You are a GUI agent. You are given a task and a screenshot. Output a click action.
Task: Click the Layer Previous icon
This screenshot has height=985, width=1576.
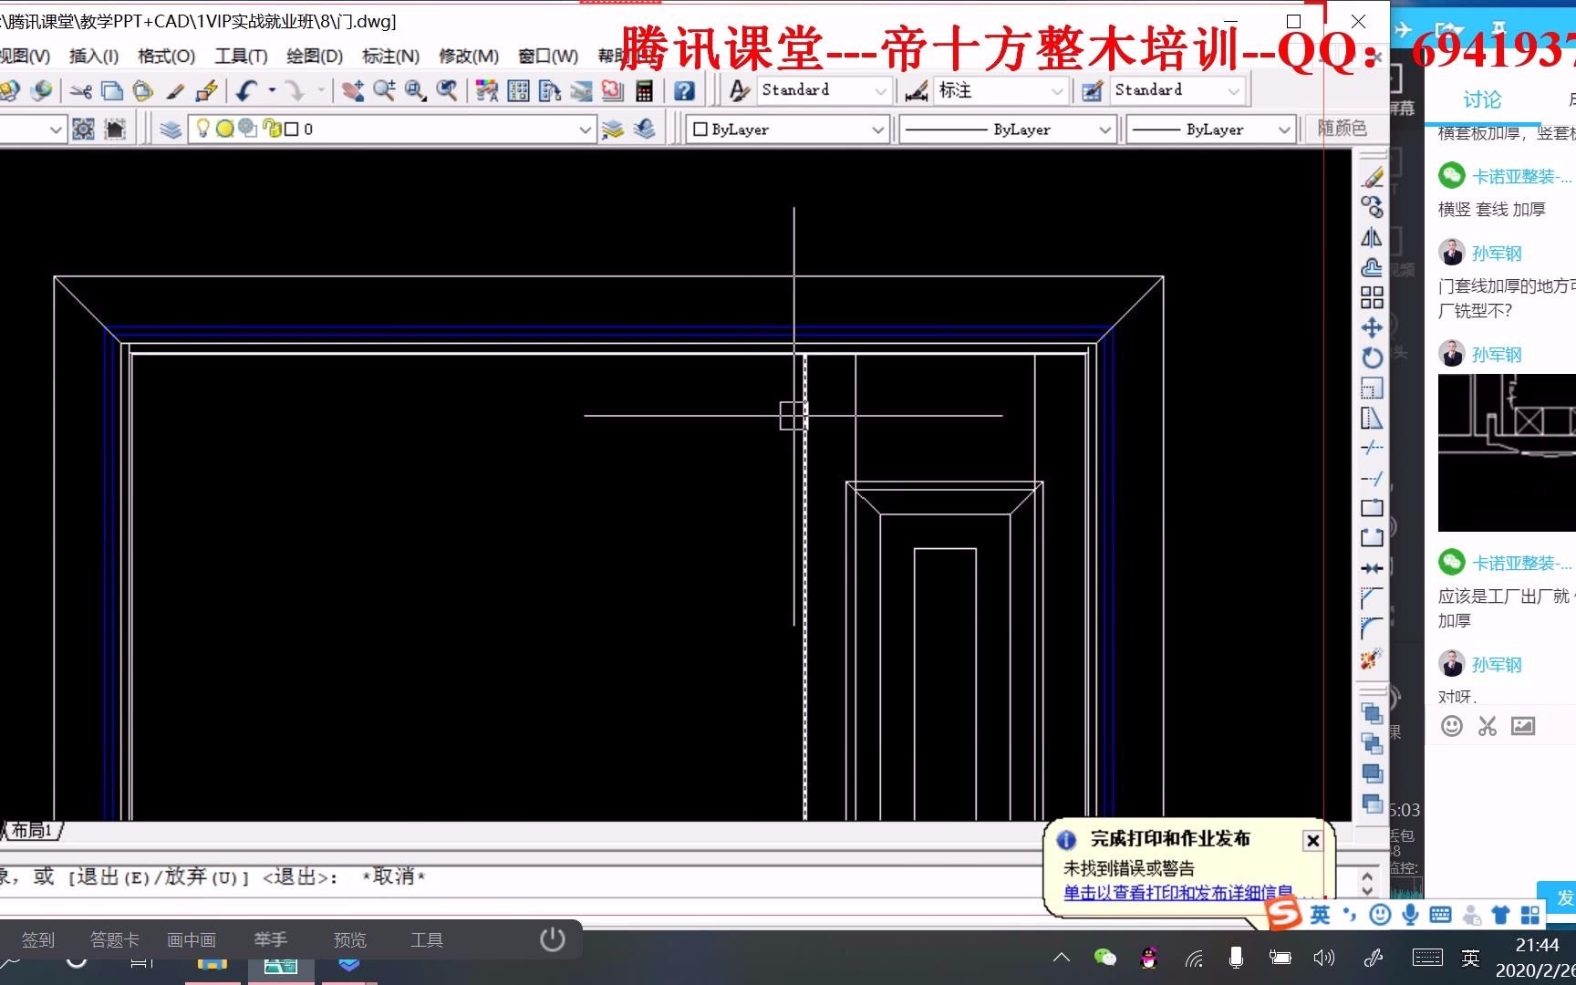[x=645, y=130]
